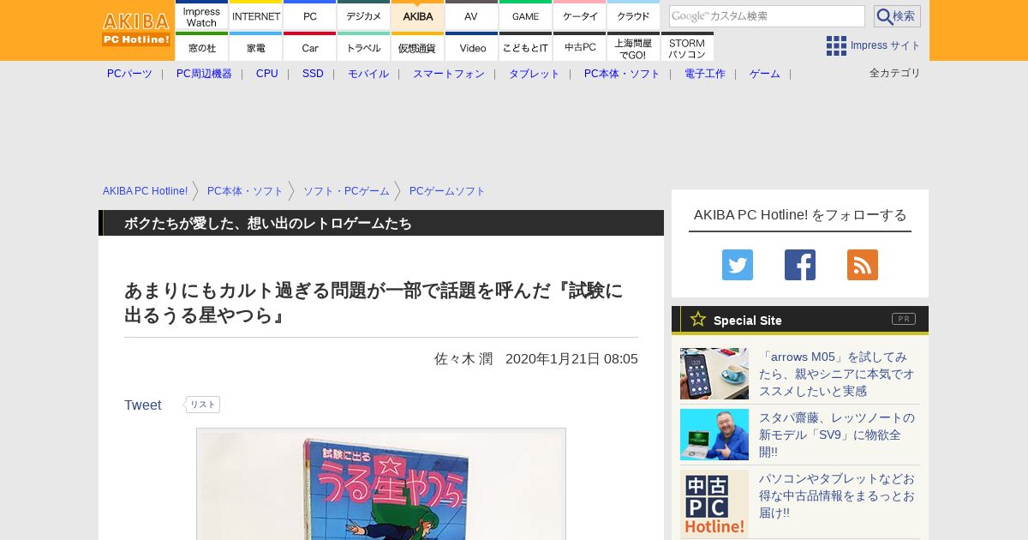Open the レッツノート SV9 thumbnail
The height and width of the screenshot is (540, 1028).
pyautogui.click(x=714, y=435)
